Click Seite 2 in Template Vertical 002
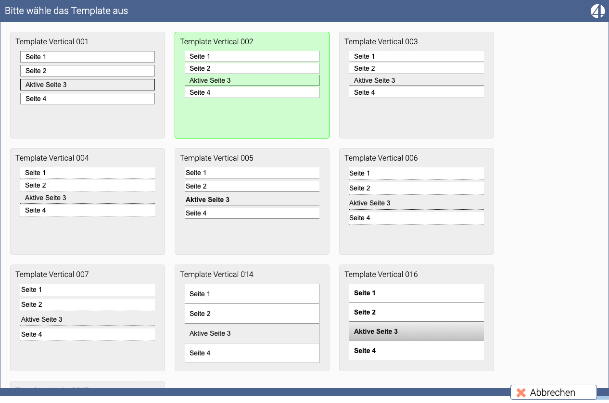Screen dimensions: 609x403 (x=252, y=68)
